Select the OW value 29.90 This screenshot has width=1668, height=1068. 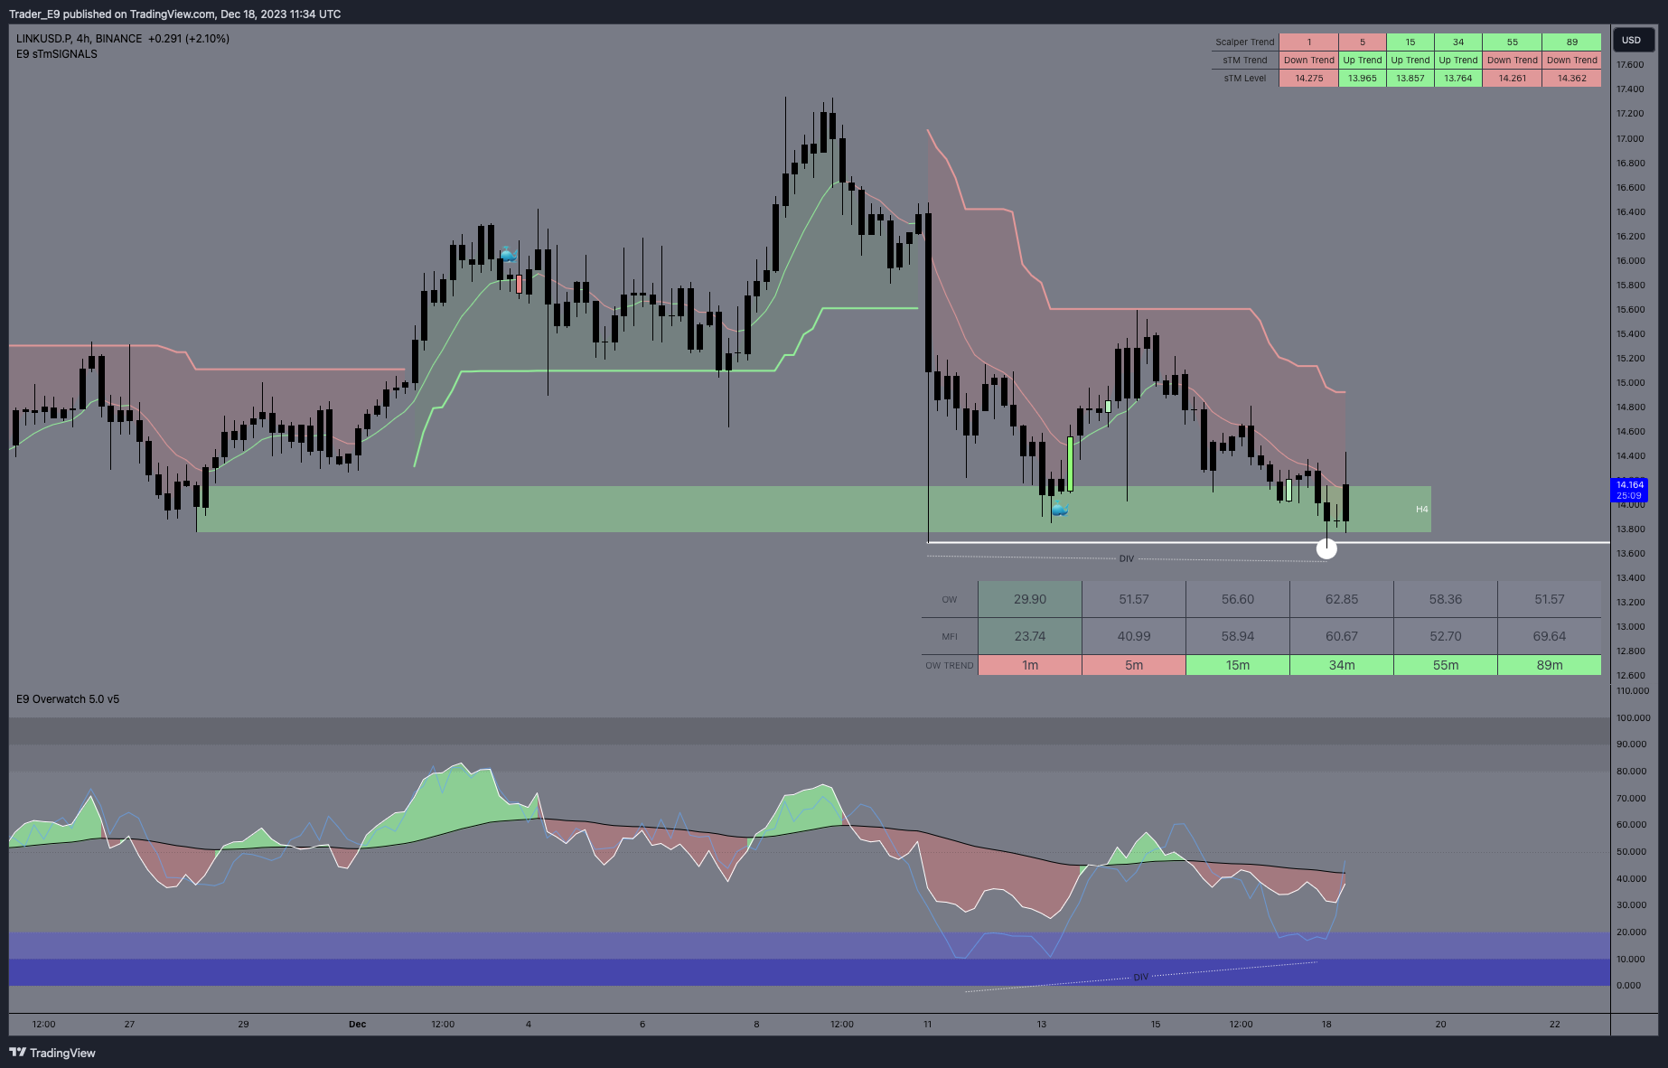[x=1030, y=599]
